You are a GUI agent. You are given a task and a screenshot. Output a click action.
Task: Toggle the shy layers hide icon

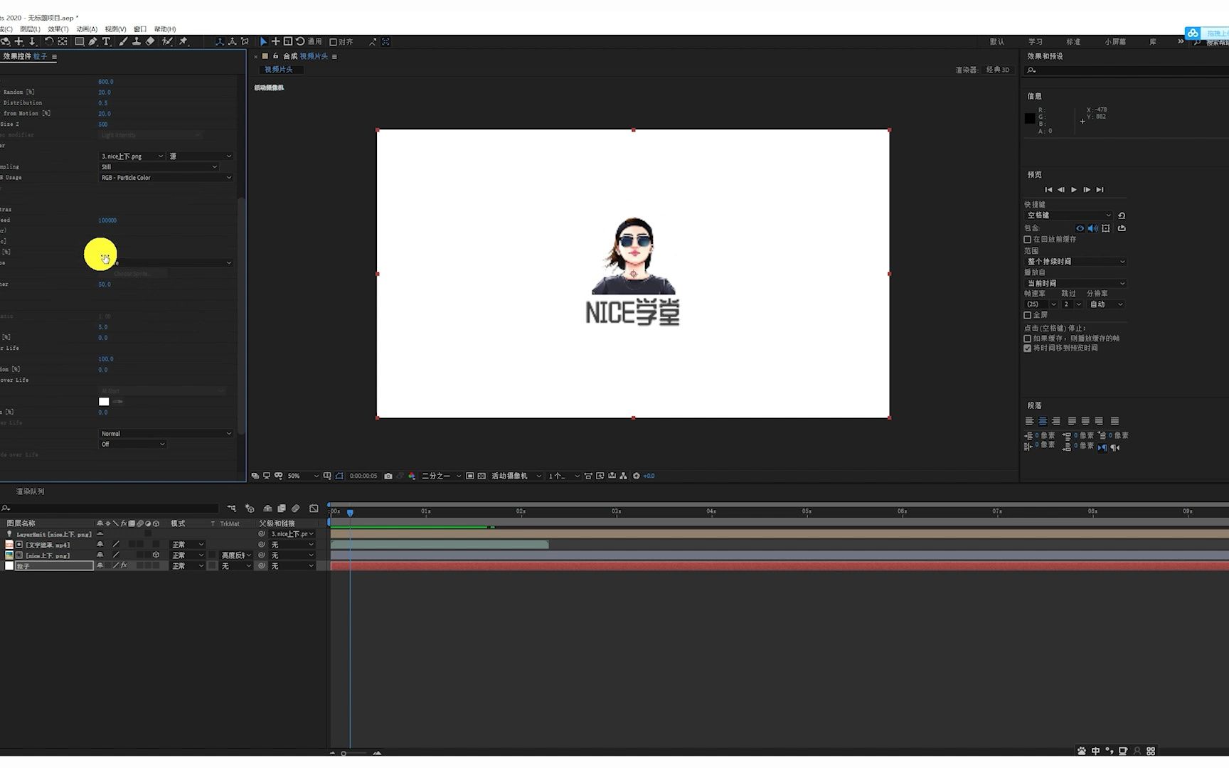click(x=267, y=508)
